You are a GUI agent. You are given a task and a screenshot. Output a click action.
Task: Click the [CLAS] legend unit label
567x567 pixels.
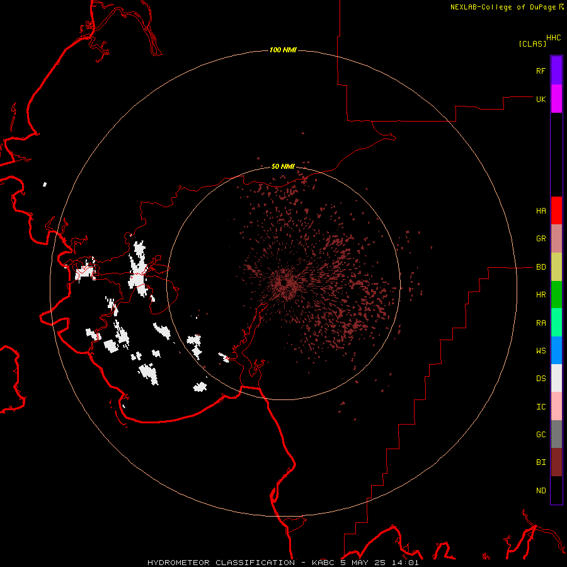click(532, 43)
